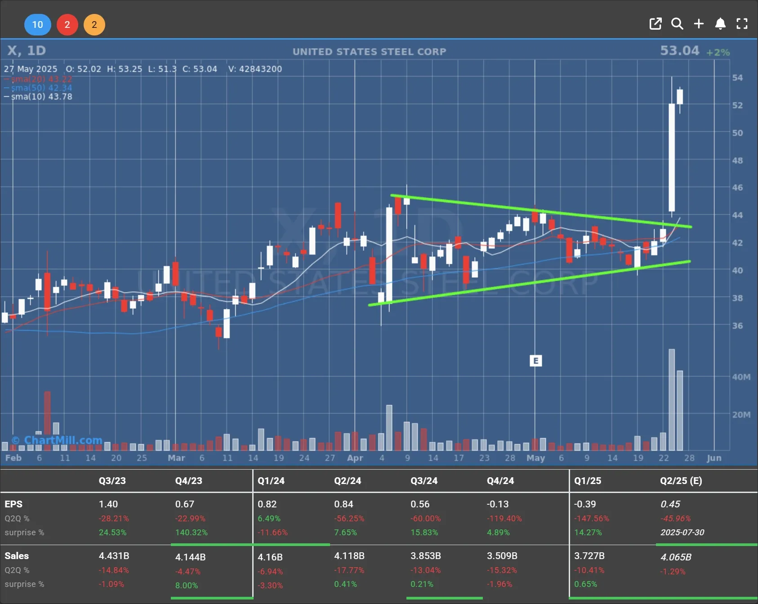Click the Q3/23 column header
The height and width of the screenshot is (604, 758).
tap(112, 481)
